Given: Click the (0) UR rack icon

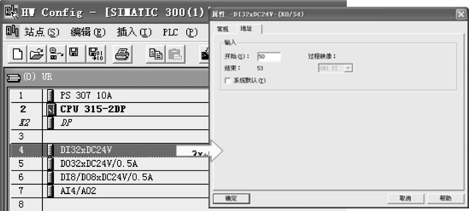Looking at the screenshot, I should pyautogui.click(x=14, y=77).
